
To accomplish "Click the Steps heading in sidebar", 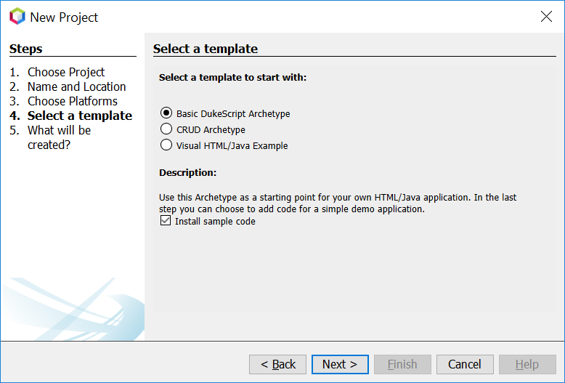I will [x=26, y=49].
